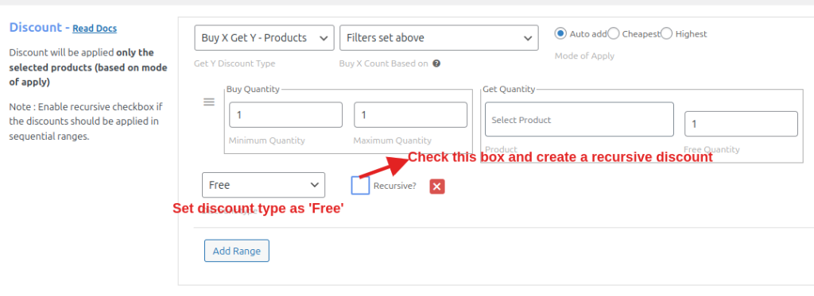Viewport: 814px width, 296px height.
Task: Click the Add Range button
Action: click(x=237, y=251)
